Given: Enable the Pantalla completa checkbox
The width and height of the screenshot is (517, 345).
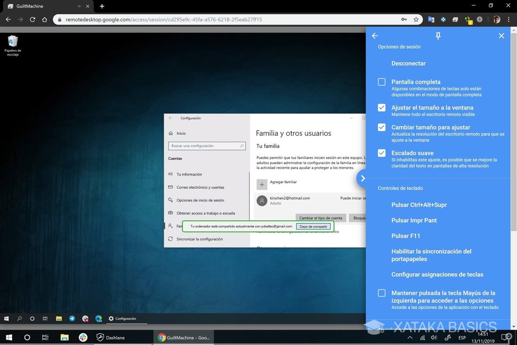Looking at the screenshot, I should (x=381, y=81).
